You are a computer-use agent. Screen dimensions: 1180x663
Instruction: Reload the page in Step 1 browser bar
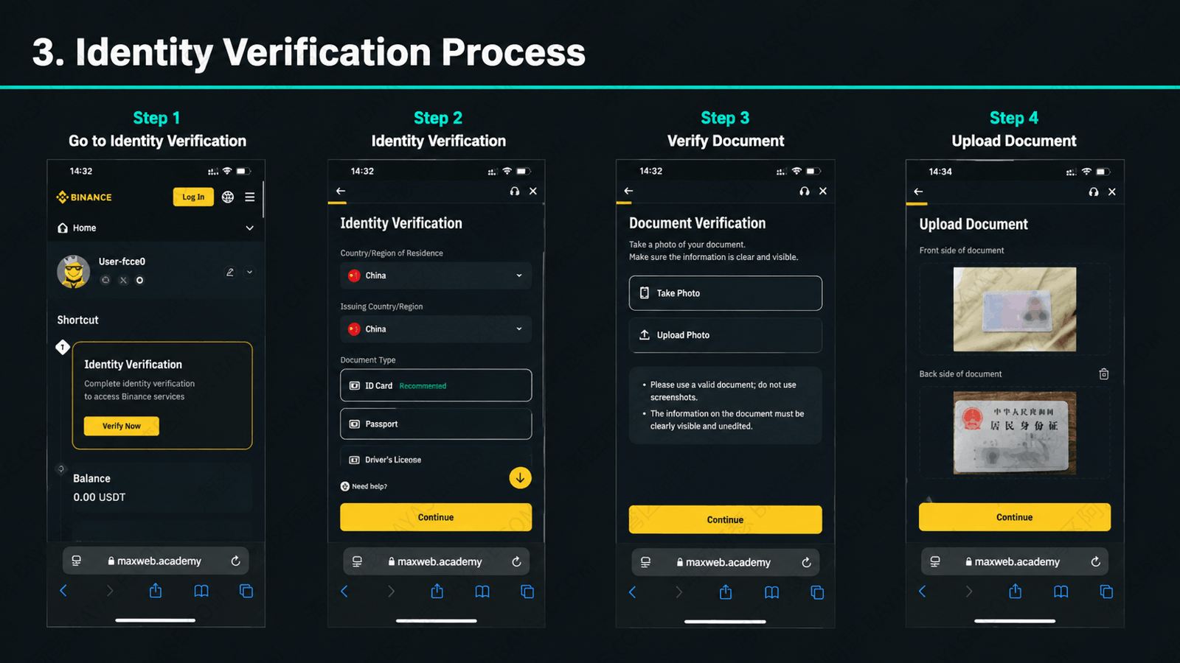pos(236,561)
